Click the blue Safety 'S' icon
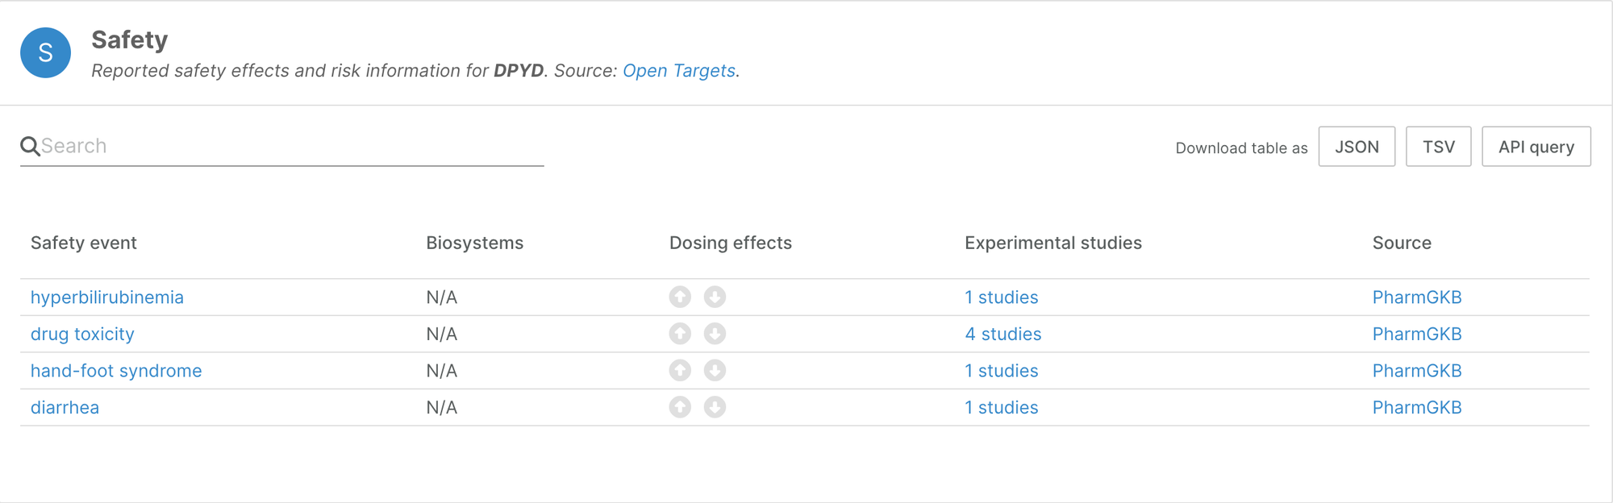Viewport: 1613px width, 503px height. (x=45, y=52)
